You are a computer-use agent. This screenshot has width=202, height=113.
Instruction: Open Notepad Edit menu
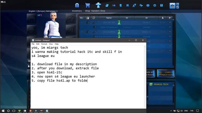(x=38, y=44)
